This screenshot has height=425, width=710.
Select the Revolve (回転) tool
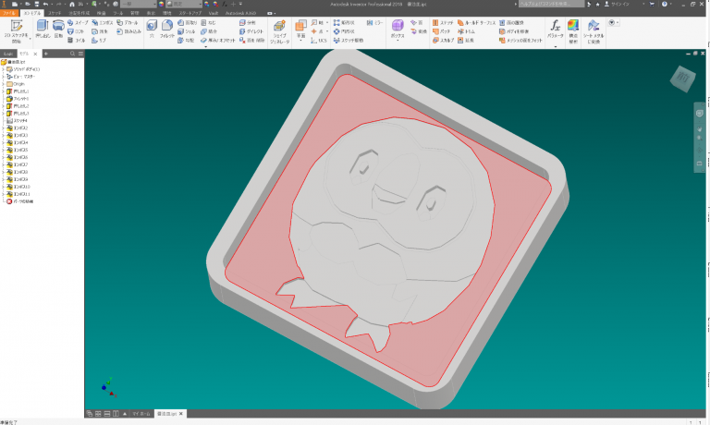[x=58, y=29]
